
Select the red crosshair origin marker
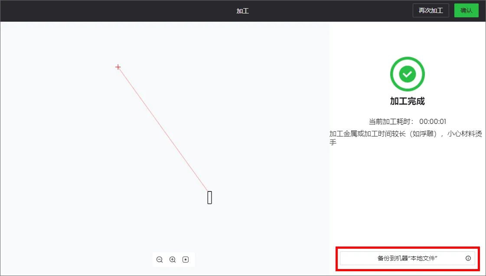(118, 67)
